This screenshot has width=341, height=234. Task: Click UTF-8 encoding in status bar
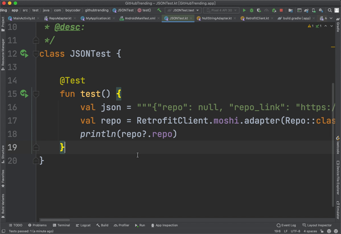tap(295, 231)
